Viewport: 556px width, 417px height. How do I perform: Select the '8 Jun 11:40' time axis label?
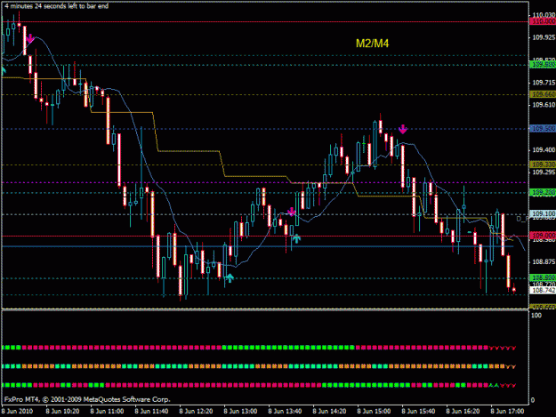point(151,412)
